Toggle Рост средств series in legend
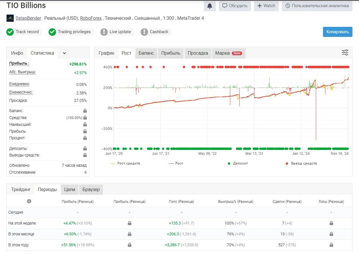 125,163
